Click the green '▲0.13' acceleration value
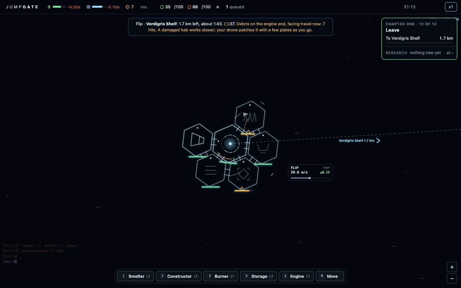 point(325,172)
